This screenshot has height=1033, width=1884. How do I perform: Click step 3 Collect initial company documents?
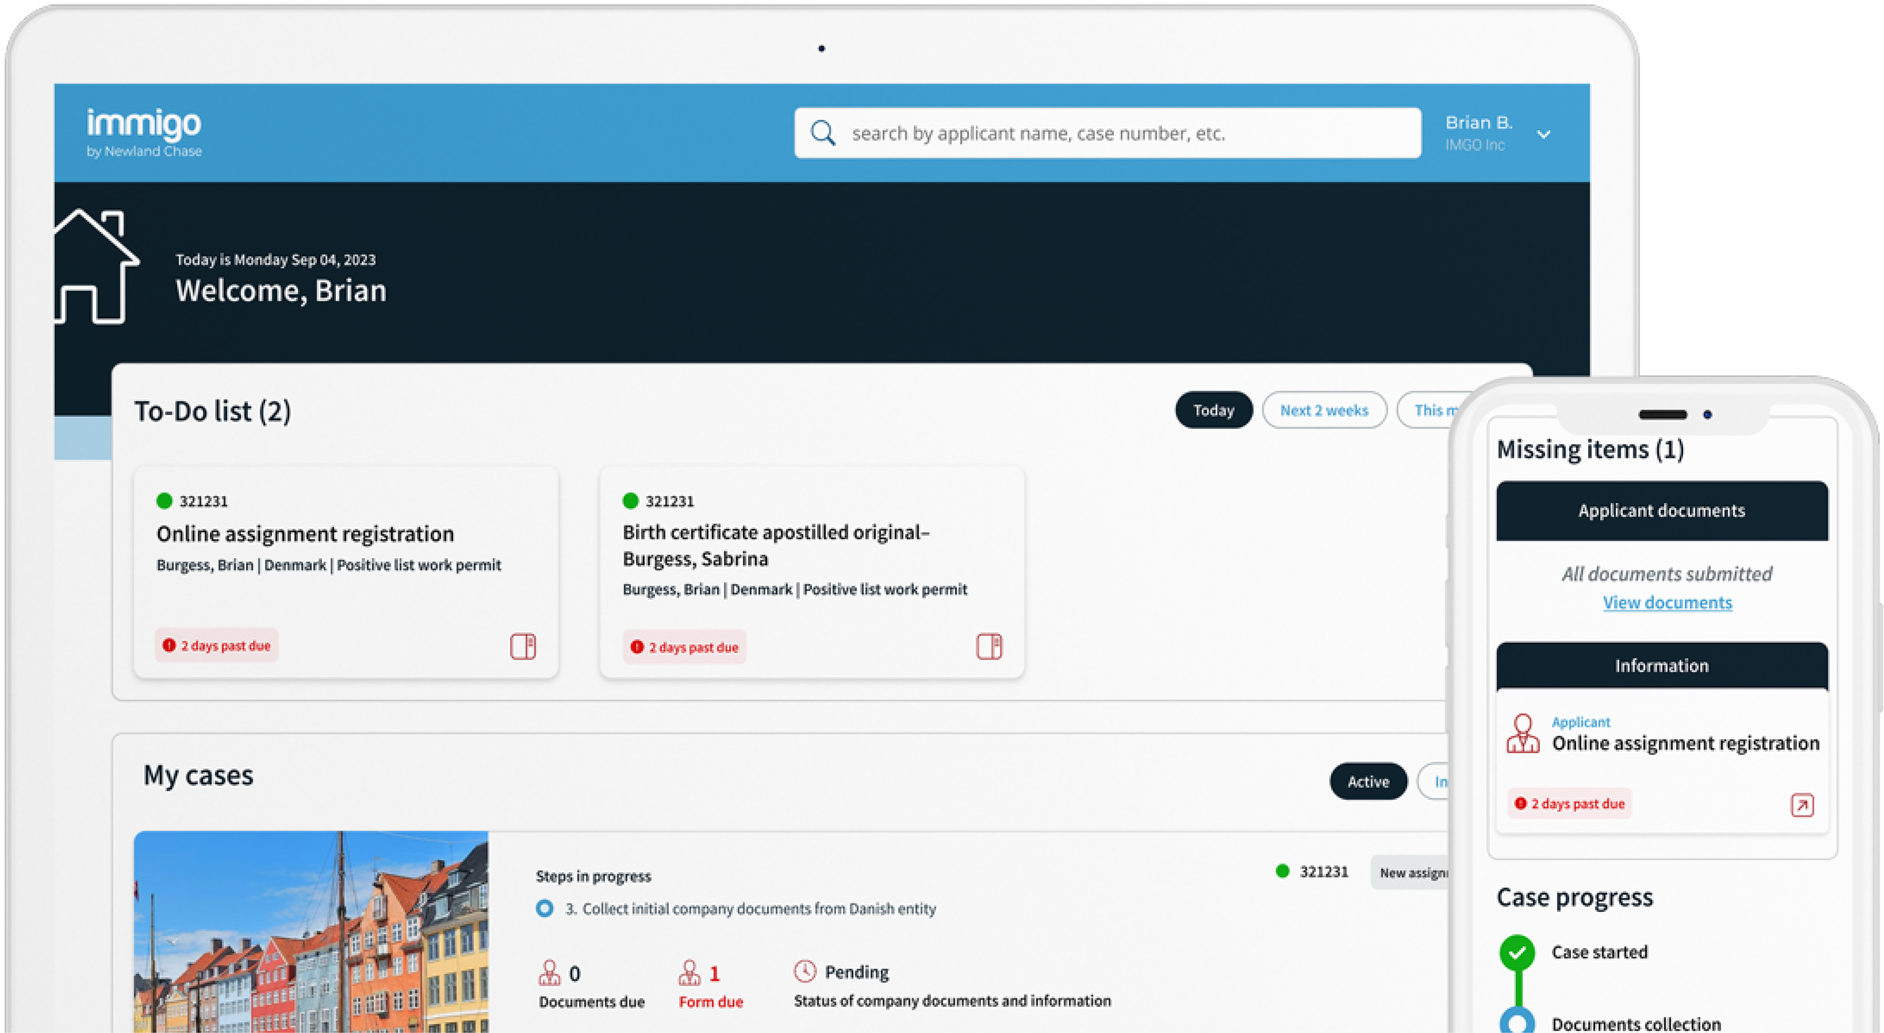751,909
